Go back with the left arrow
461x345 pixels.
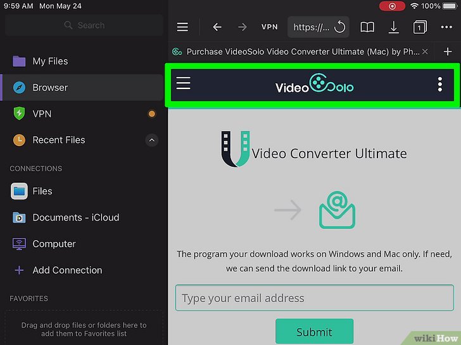pos(217,27)
